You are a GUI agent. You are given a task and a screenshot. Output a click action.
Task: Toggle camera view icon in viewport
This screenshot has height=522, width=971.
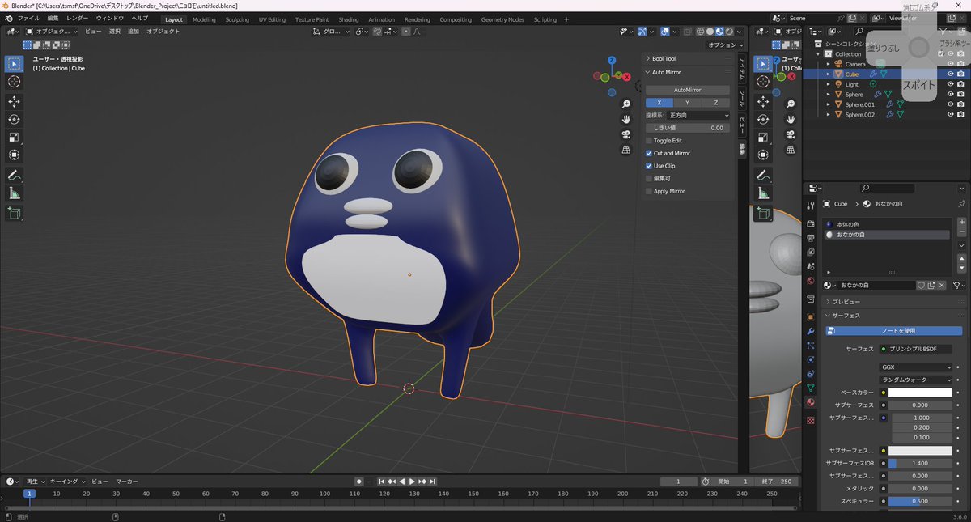pyautogui.click(x=626, y=134)
